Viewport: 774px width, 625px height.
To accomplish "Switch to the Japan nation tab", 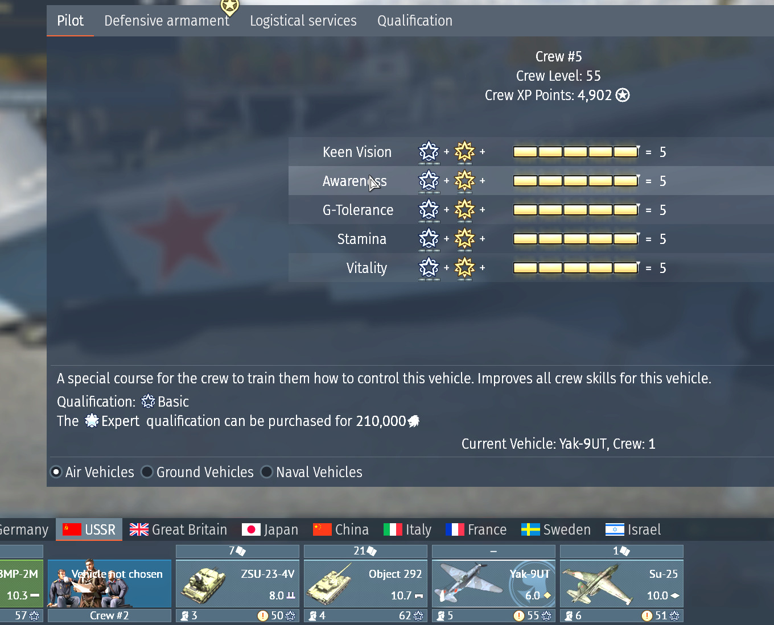I will click(x=270, y=529).
